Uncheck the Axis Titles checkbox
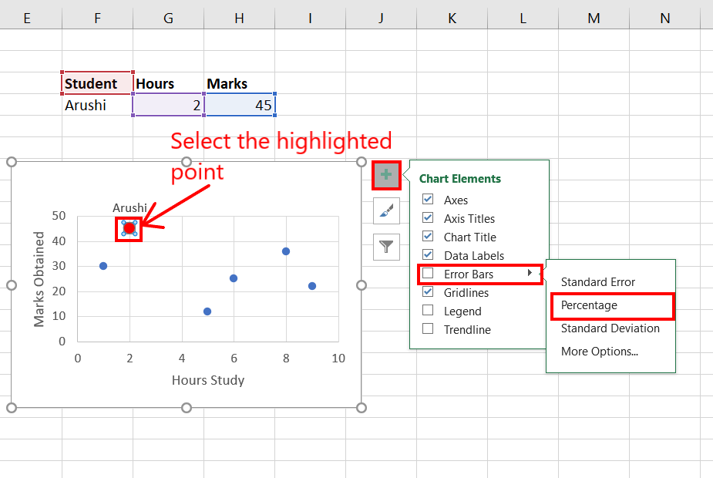Viewport: 713px width, 478px height. [x=428, y=218]
